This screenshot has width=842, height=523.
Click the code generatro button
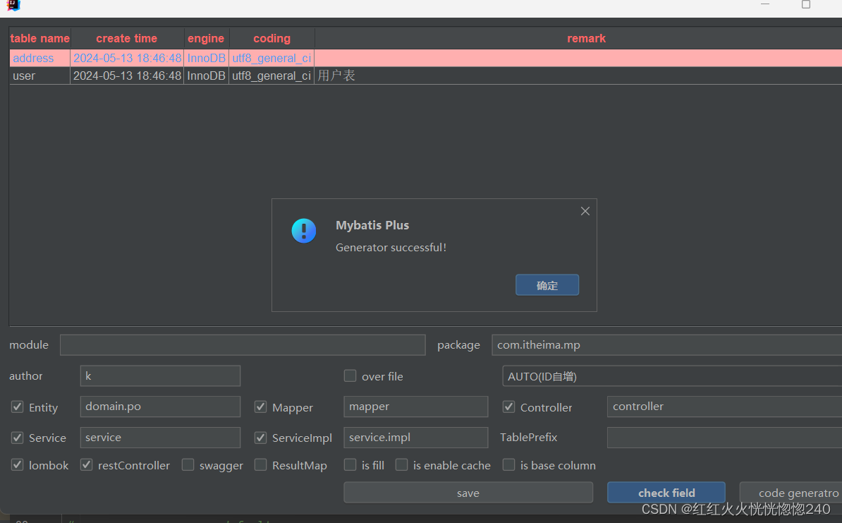tap(791, 493)
